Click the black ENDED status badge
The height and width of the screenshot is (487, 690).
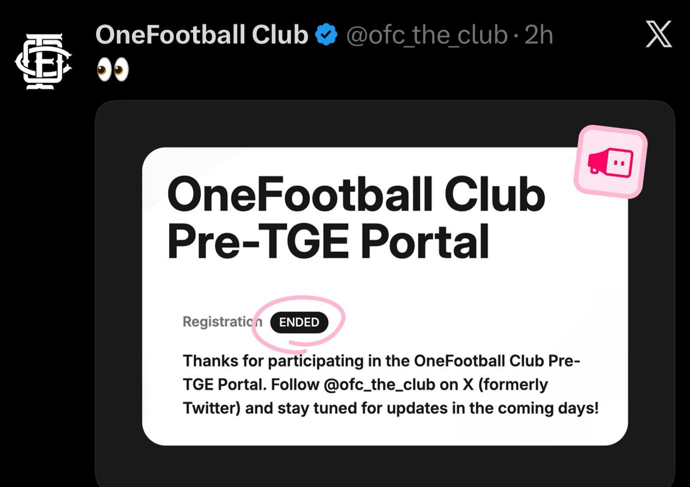[x=299, y=322]
